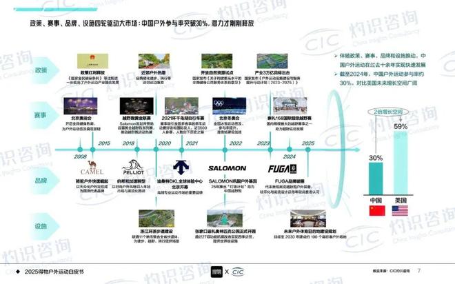Open the 浙江环浙步道建设 winding road thumbnail
The width and height of the screenshot is (455, 284).
[x=156, y=219]
